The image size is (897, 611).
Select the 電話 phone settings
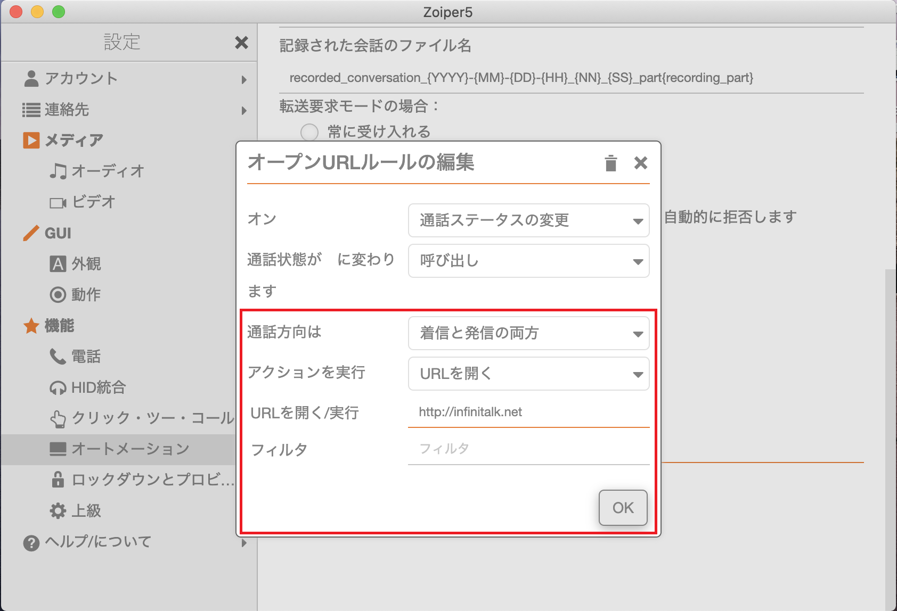(x=75, y=356)
